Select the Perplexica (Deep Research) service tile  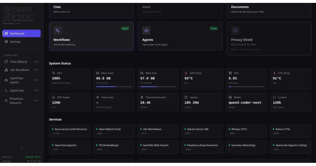202,147
